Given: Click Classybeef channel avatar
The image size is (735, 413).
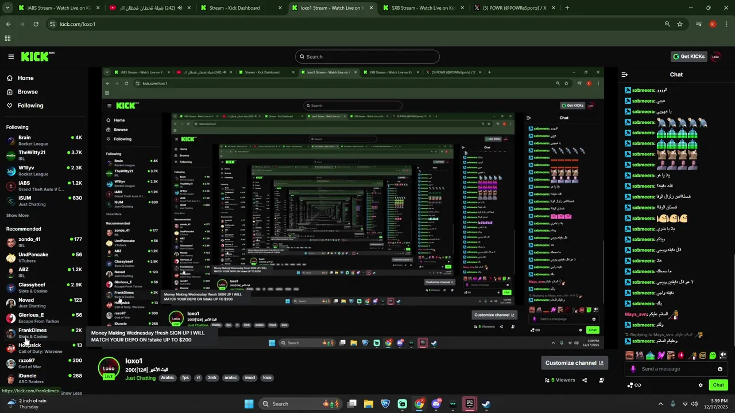Looking at the screenshot, I should point(11,288).
